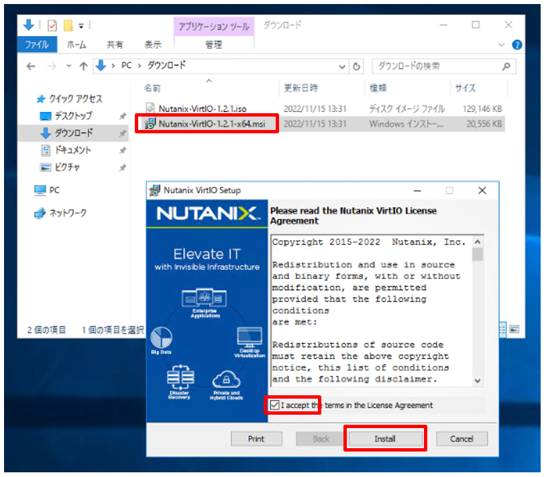Sort files by サイズ column header
The height and width of the screenshot is (477, 544).
466,88
